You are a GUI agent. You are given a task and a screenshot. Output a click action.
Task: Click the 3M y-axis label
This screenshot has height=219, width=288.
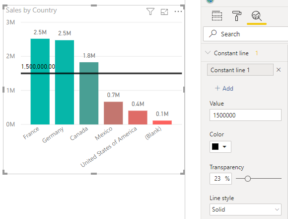[10, 22]
